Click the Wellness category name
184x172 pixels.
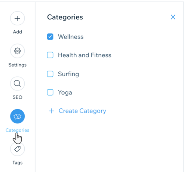click(71, 37)
